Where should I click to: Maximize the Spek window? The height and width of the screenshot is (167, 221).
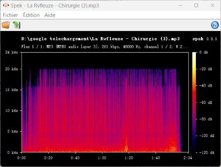point(196,5)
